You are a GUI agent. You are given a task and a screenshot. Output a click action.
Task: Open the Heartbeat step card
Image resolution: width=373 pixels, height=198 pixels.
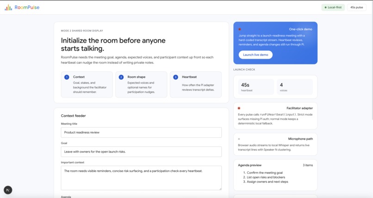coord(196,84)
